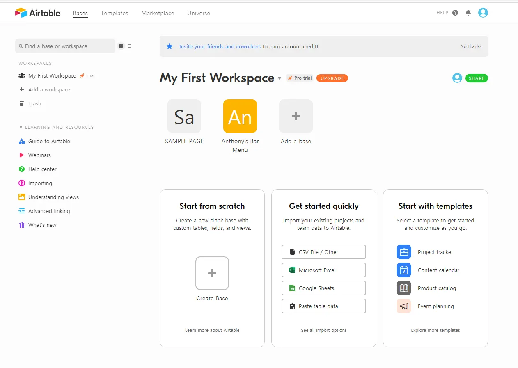Image resolution: width=518 pixels, height=368 pixels.
Task: Click the What's new gift icon
Action: pos(22,225)
